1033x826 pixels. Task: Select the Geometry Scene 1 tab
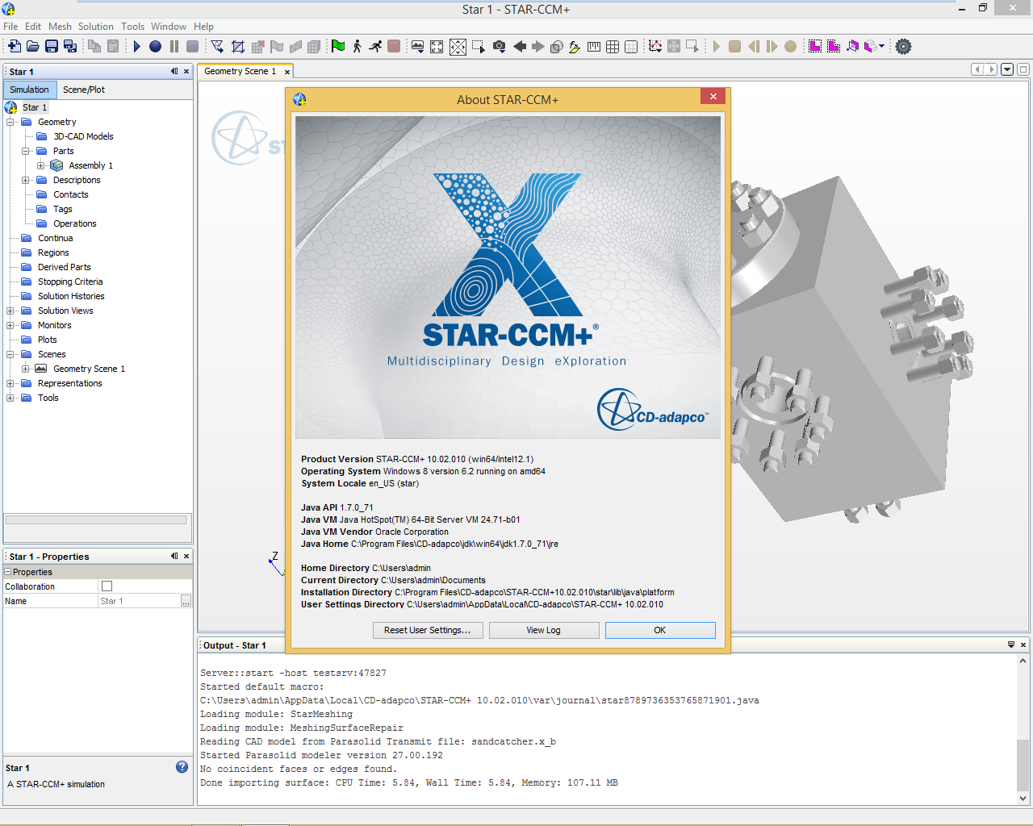240,71
